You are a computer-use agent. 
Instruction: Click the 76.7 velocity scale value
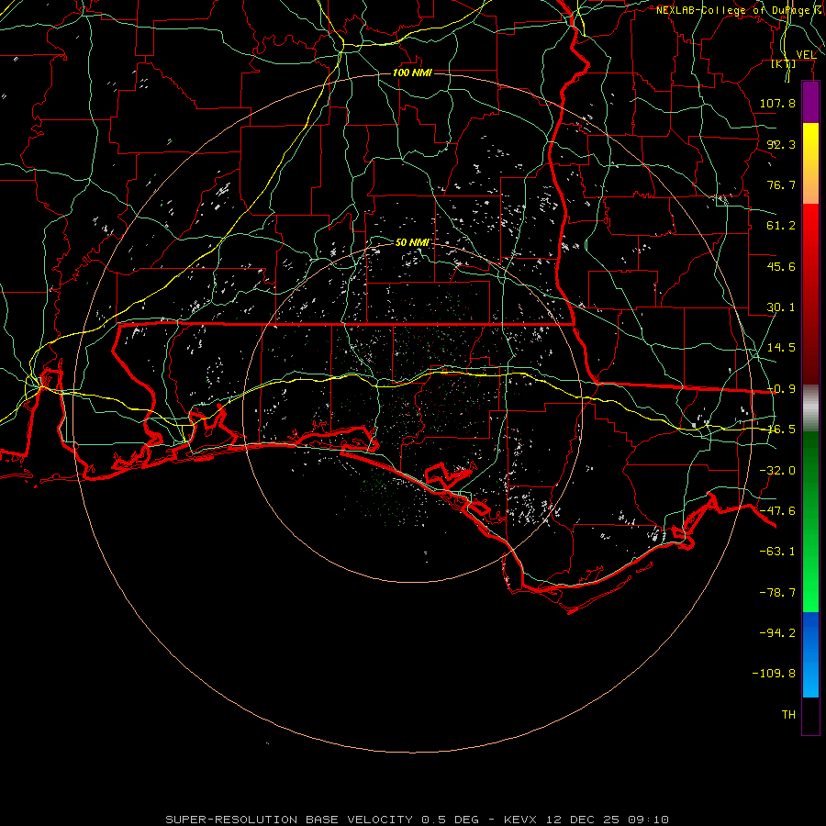click(x=781, y=184)
